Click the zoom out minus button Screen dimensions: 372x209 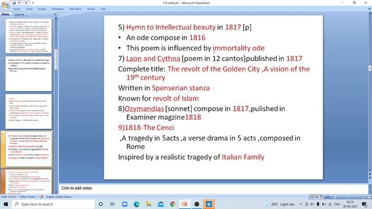tap(335, 197)
